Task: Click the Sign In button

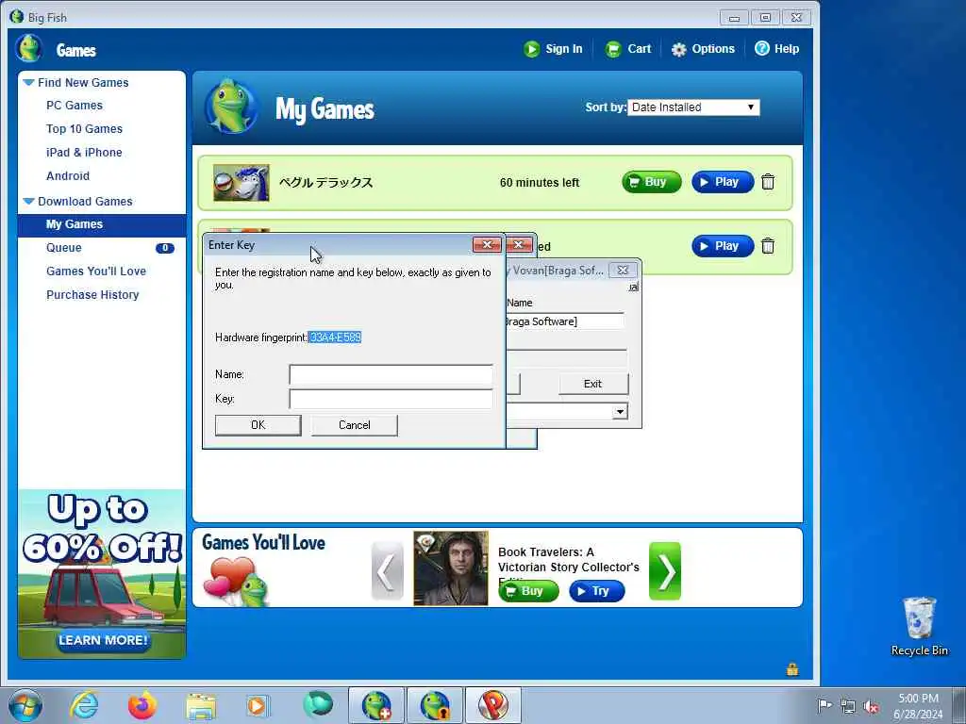Action: pyautogui.click(x=553, y=49)
